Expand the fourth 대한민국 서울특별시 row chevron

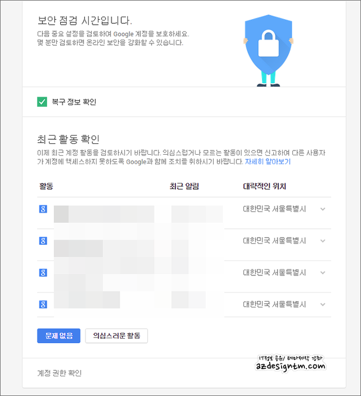point(323,305)
